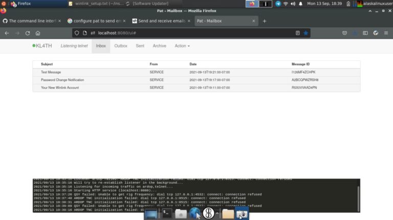Open the Password Change Notification message

pos(62,80)
